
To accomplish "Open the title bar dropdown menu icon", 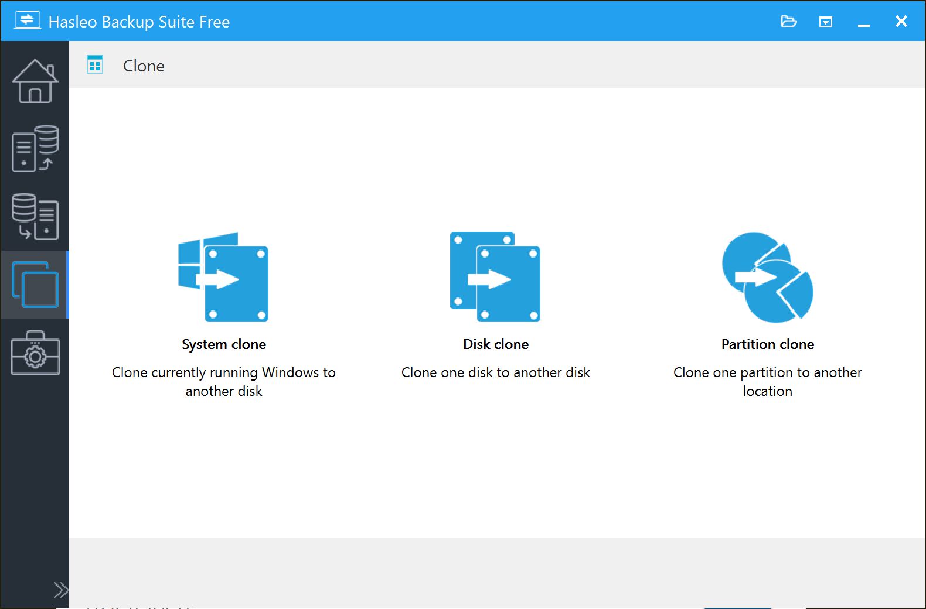I will click(826, 22).
